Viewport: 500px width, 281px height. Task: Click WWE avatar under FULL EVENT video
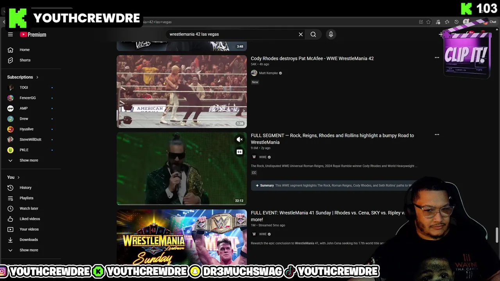pyautogui.click(x=254, y=234)
